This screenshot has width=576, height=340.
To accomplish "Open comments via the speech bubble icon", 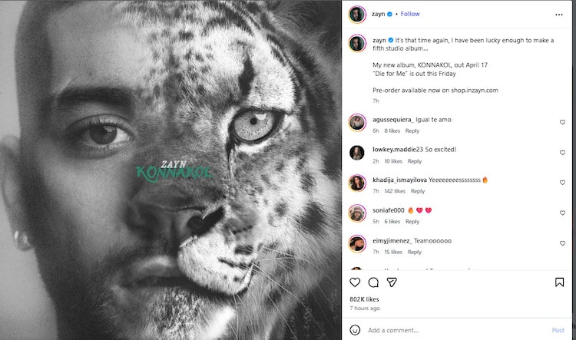I will click(373, 282).
